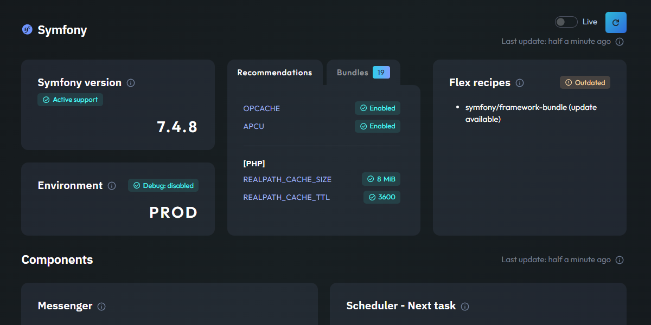Image resolution: width=651 pixels, height=325 pixels.
Task: Click the Symfony version heading
Action: pos(80,83)
